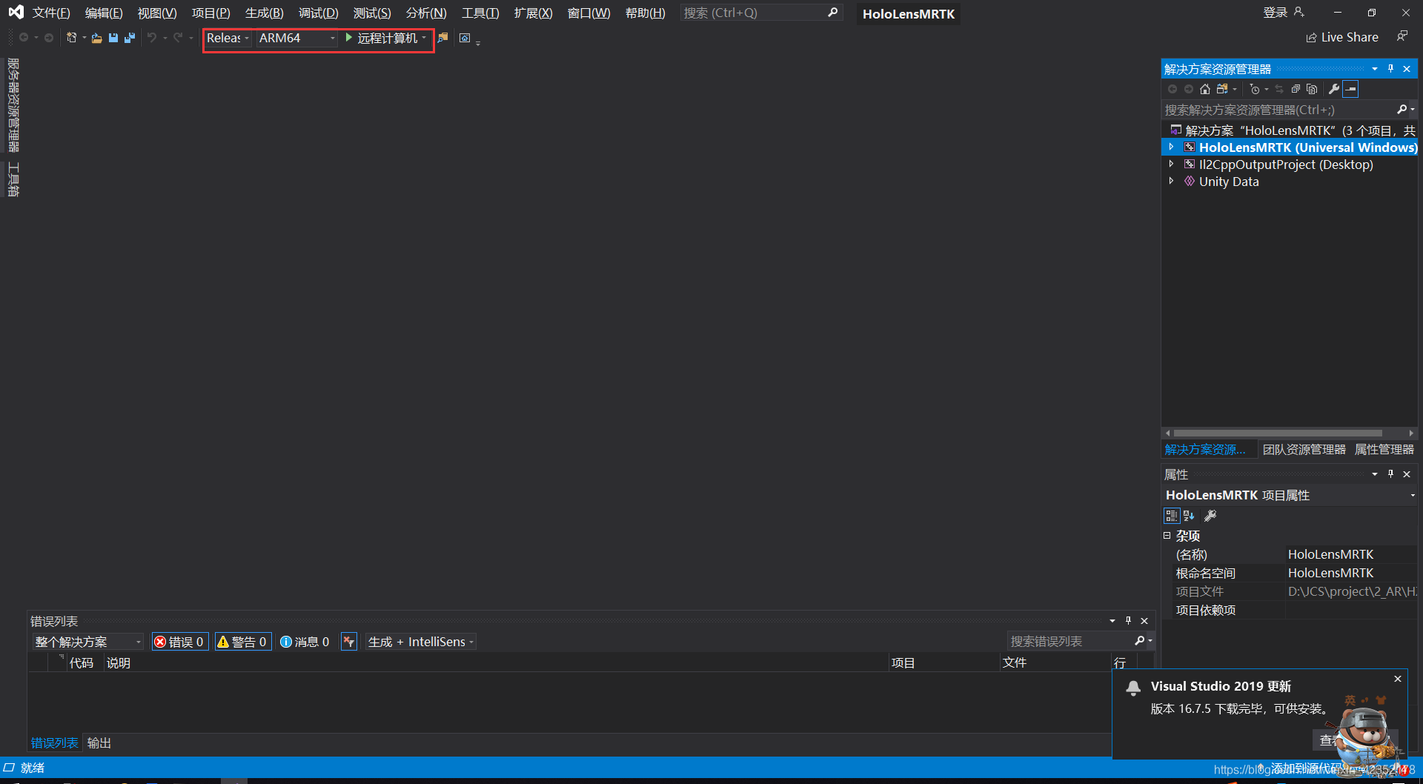
Task: Click the Solution Explorer search magnifier icon
Action: click(1402, 110)
